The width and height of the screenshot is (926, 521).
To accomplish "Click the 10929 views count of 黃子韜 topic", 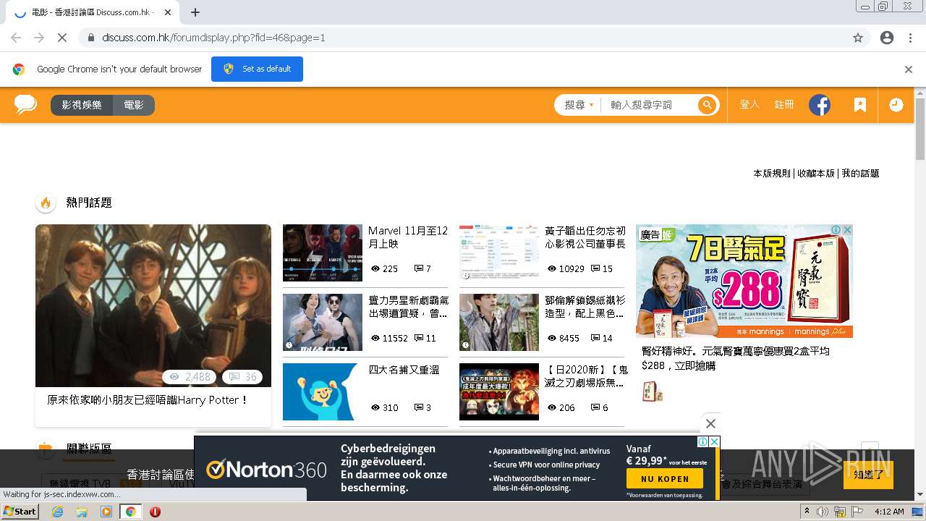I will (x=566, y=268).
